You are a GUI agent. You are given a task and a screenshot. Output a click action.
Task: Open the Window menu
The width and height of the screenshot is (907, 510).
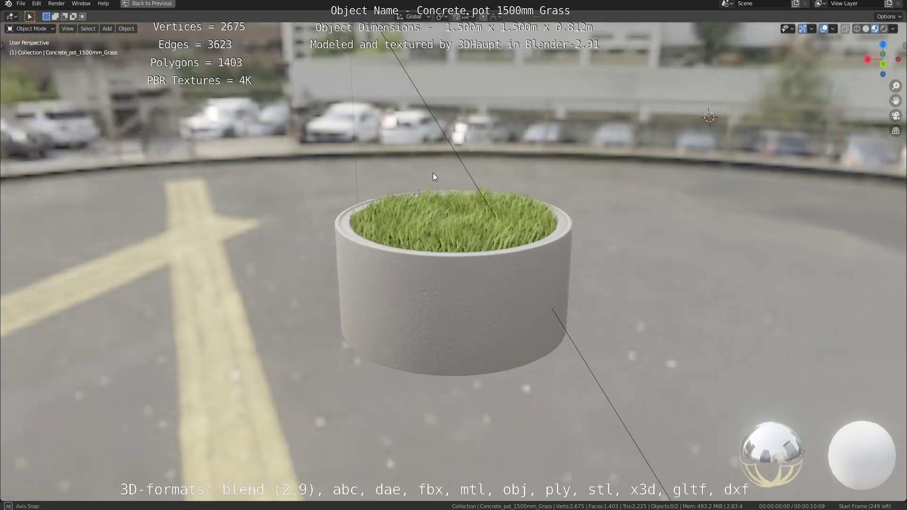click(x=81, y=3)
